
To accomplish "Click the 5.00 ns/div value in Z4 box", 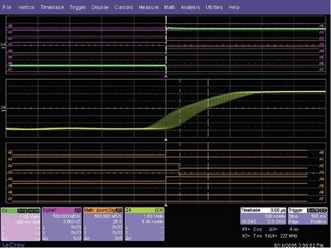I will tap(153, 222).
